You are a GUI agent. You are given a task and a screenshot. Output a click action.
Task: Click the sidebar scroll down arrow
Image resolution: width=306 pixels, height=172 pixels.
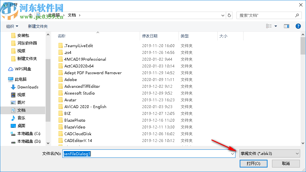click(x=48, y=143)
